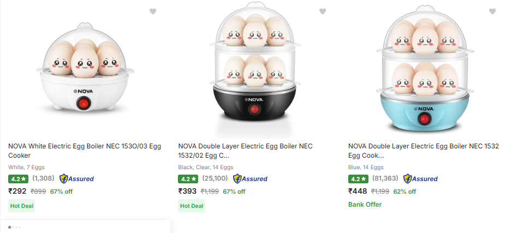The image size is (512, 233).
Task: Click 4.2 star rating with 81,363 reviews
Action: click(359, 178)
